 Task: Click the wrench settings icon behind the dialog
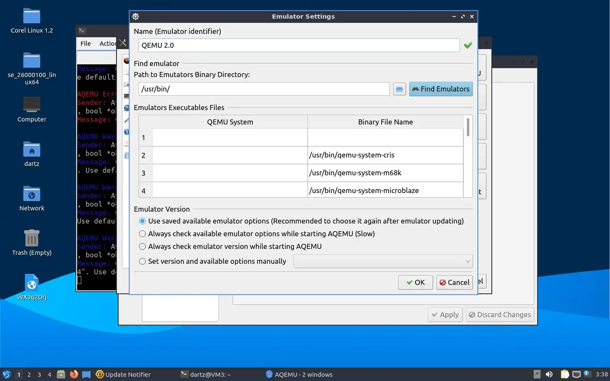123,43
